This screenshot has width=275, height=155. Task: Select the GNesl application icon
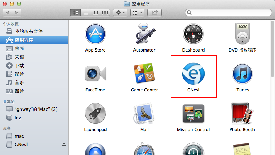(193, 74)
